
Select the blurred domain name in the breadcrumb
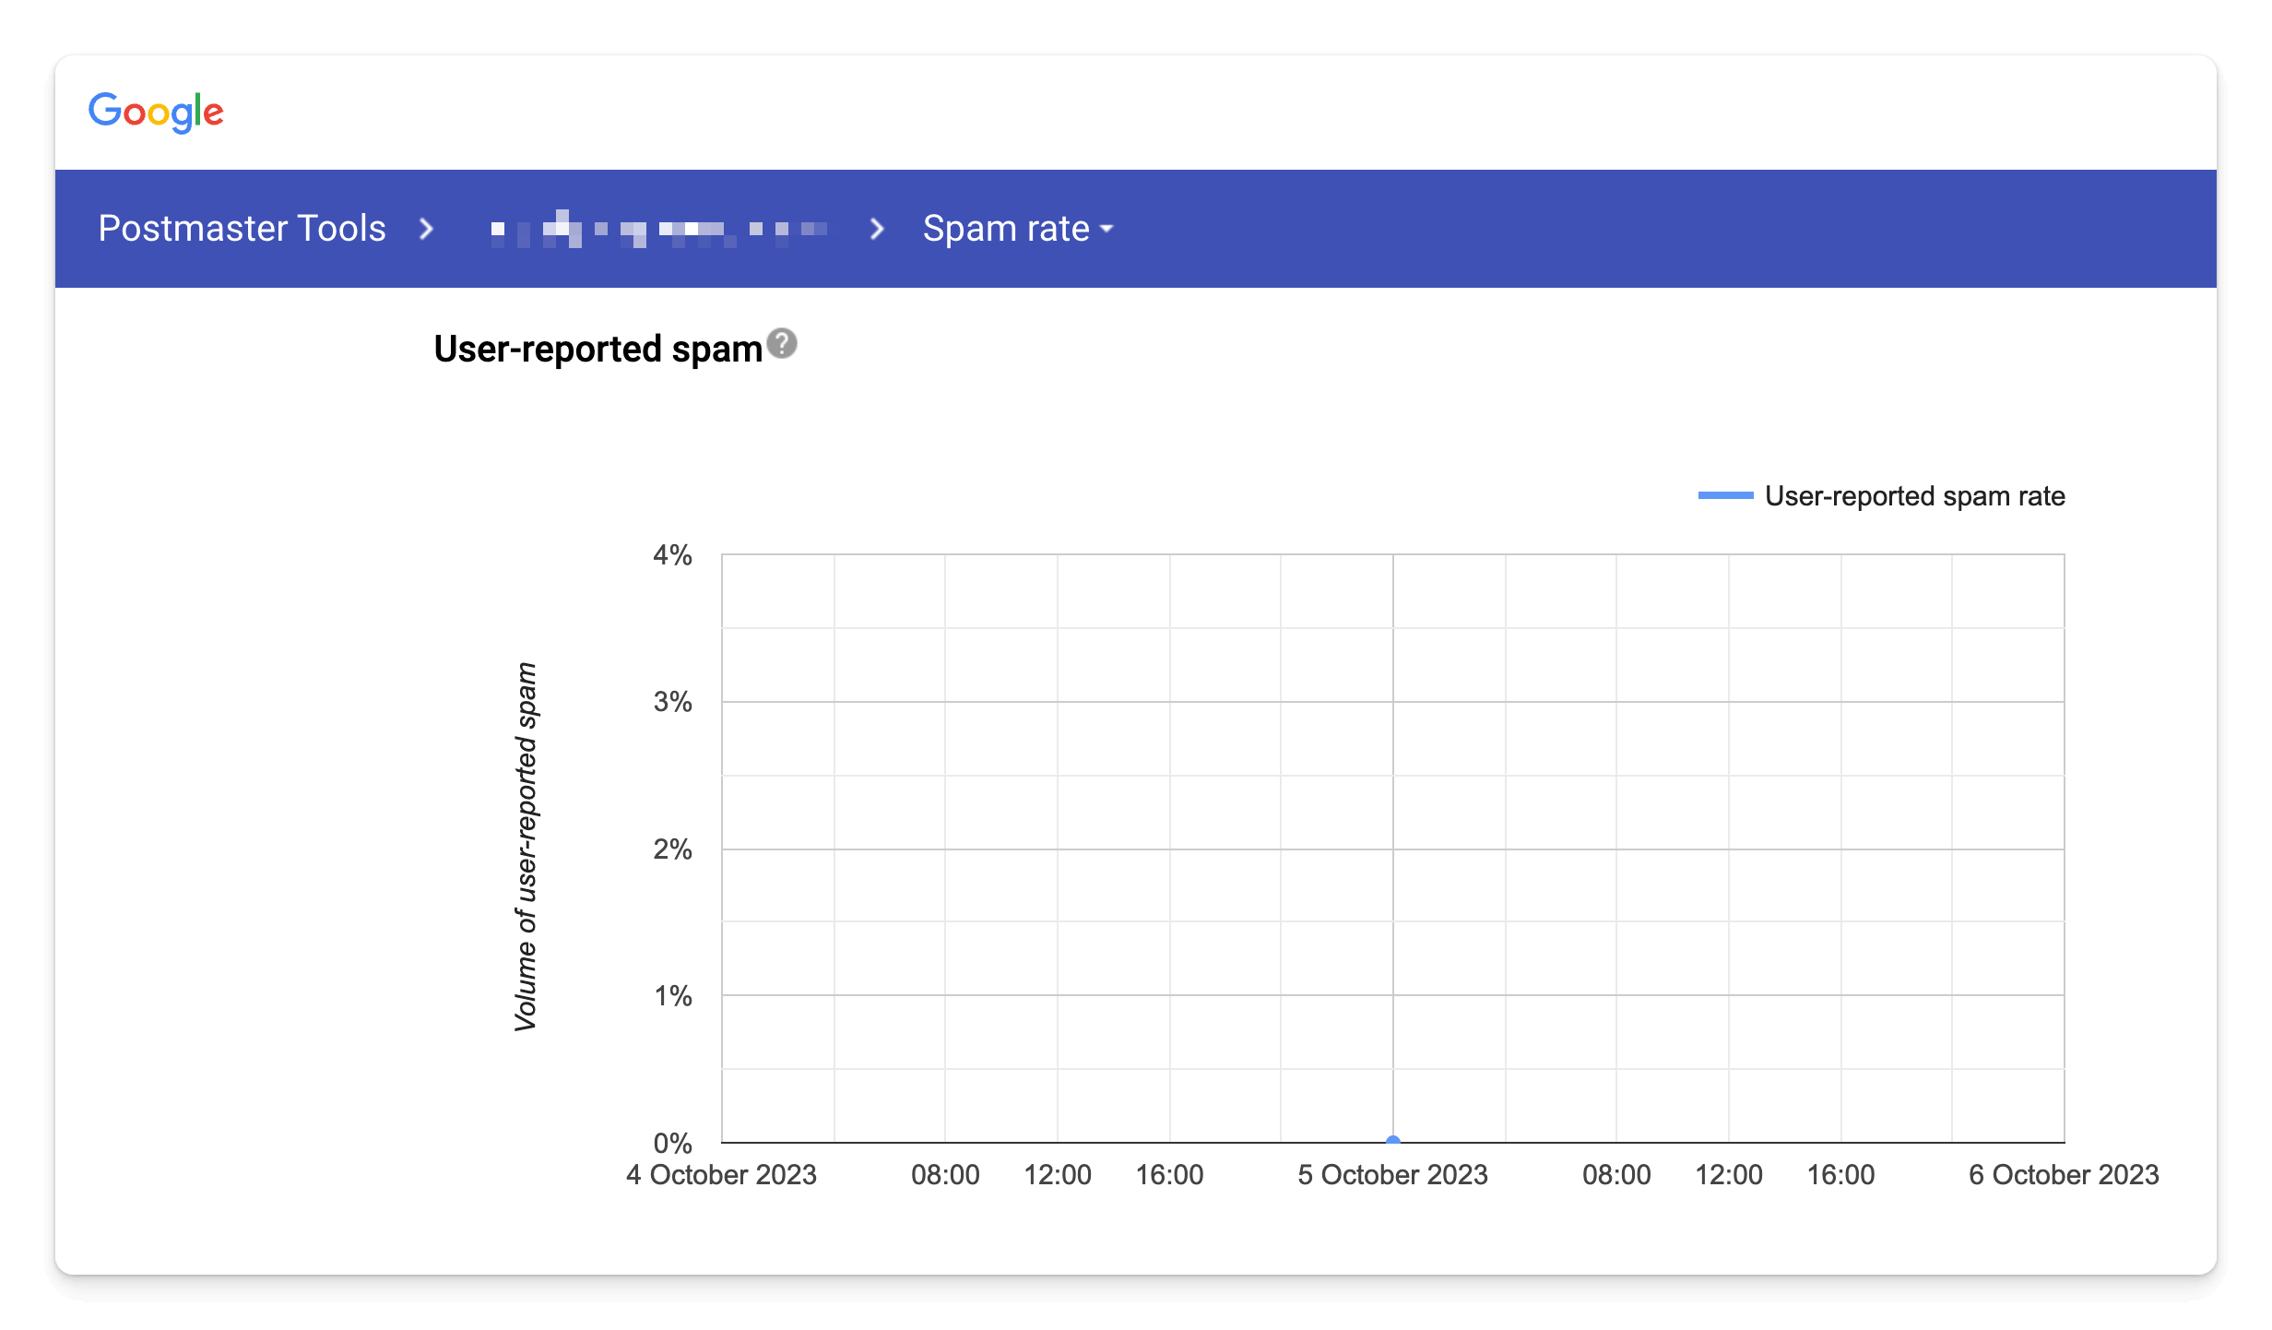[x=660, y=229]
